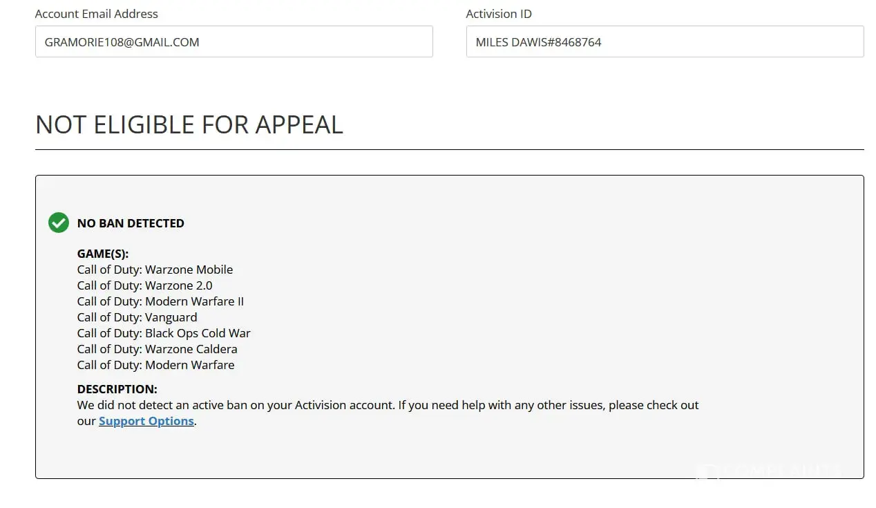Select Call of Duty: Black Ops Cold War

pos(164,333)
